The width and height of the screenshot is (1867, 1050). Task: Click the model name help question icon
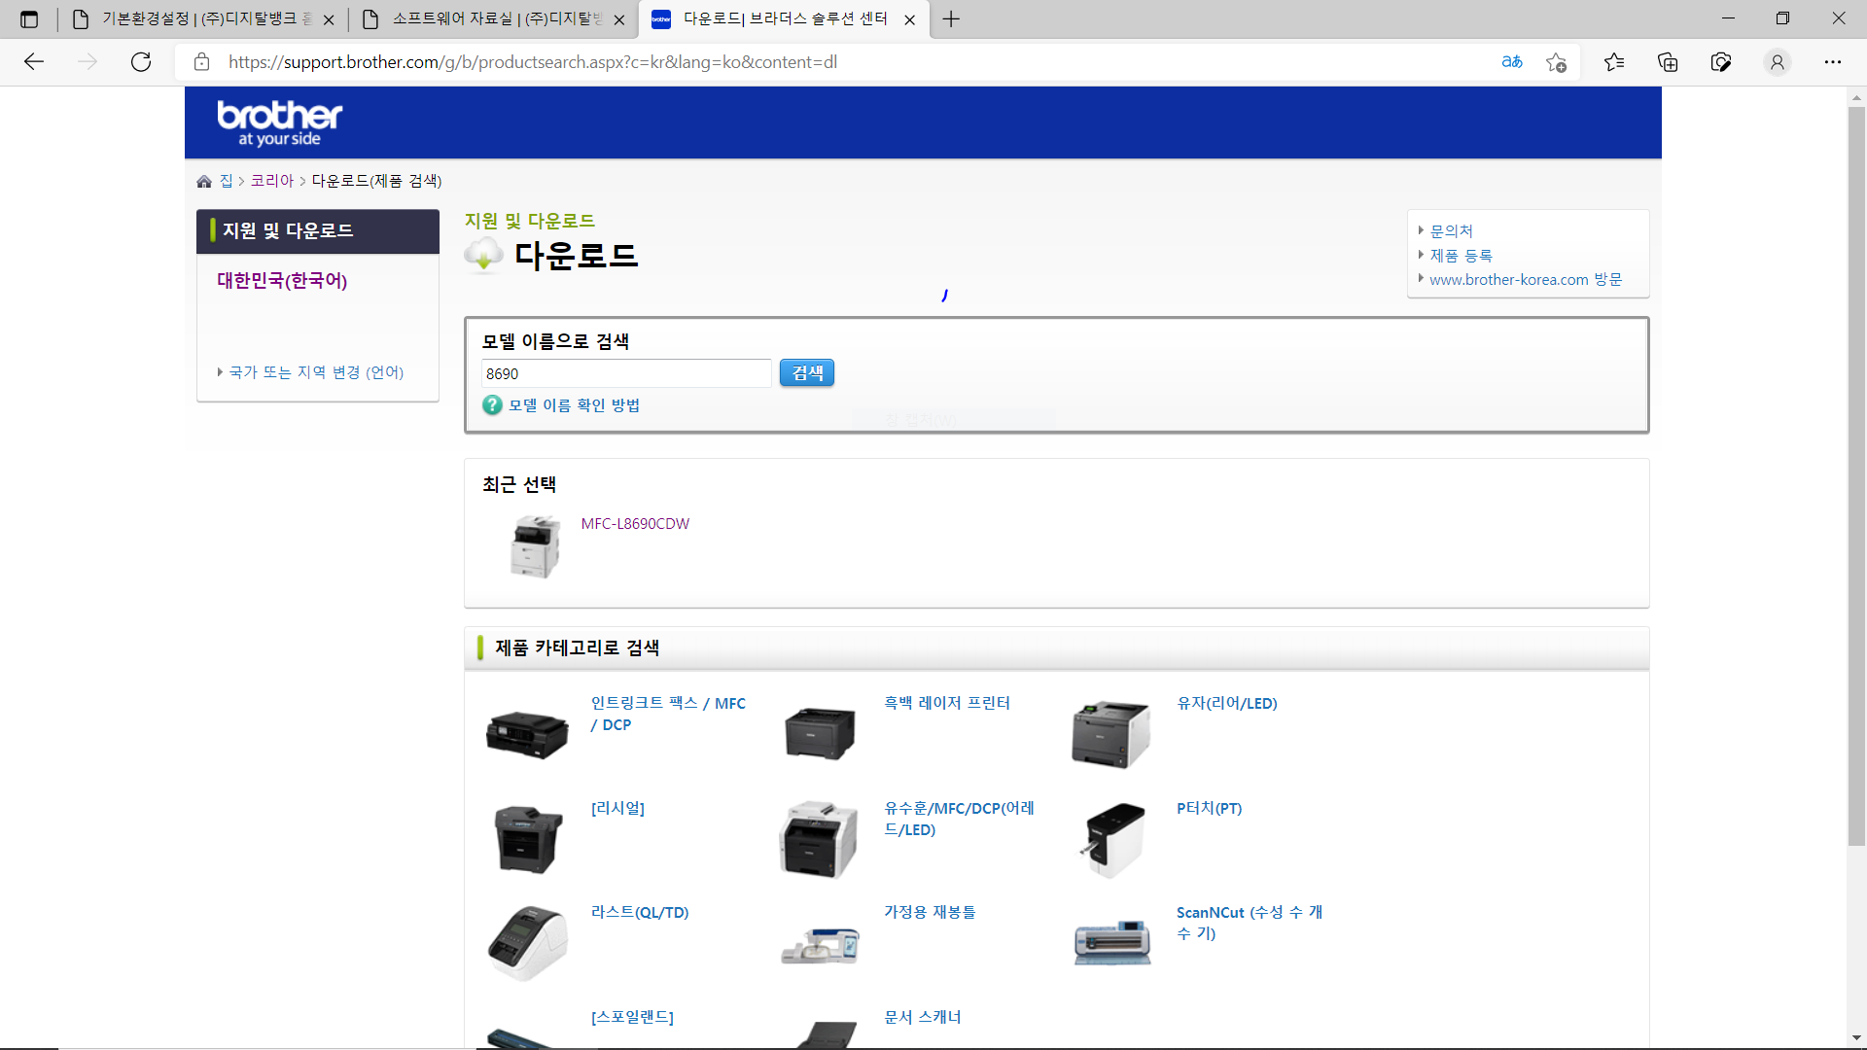click(492, 405)
